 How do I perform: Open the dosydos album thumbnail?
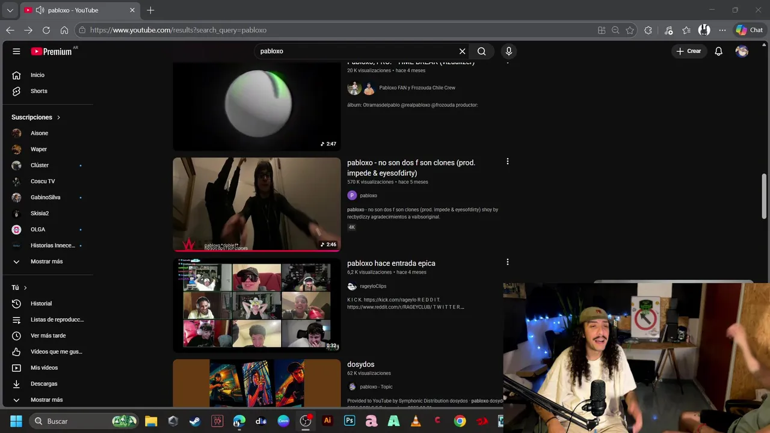[257, 383]
